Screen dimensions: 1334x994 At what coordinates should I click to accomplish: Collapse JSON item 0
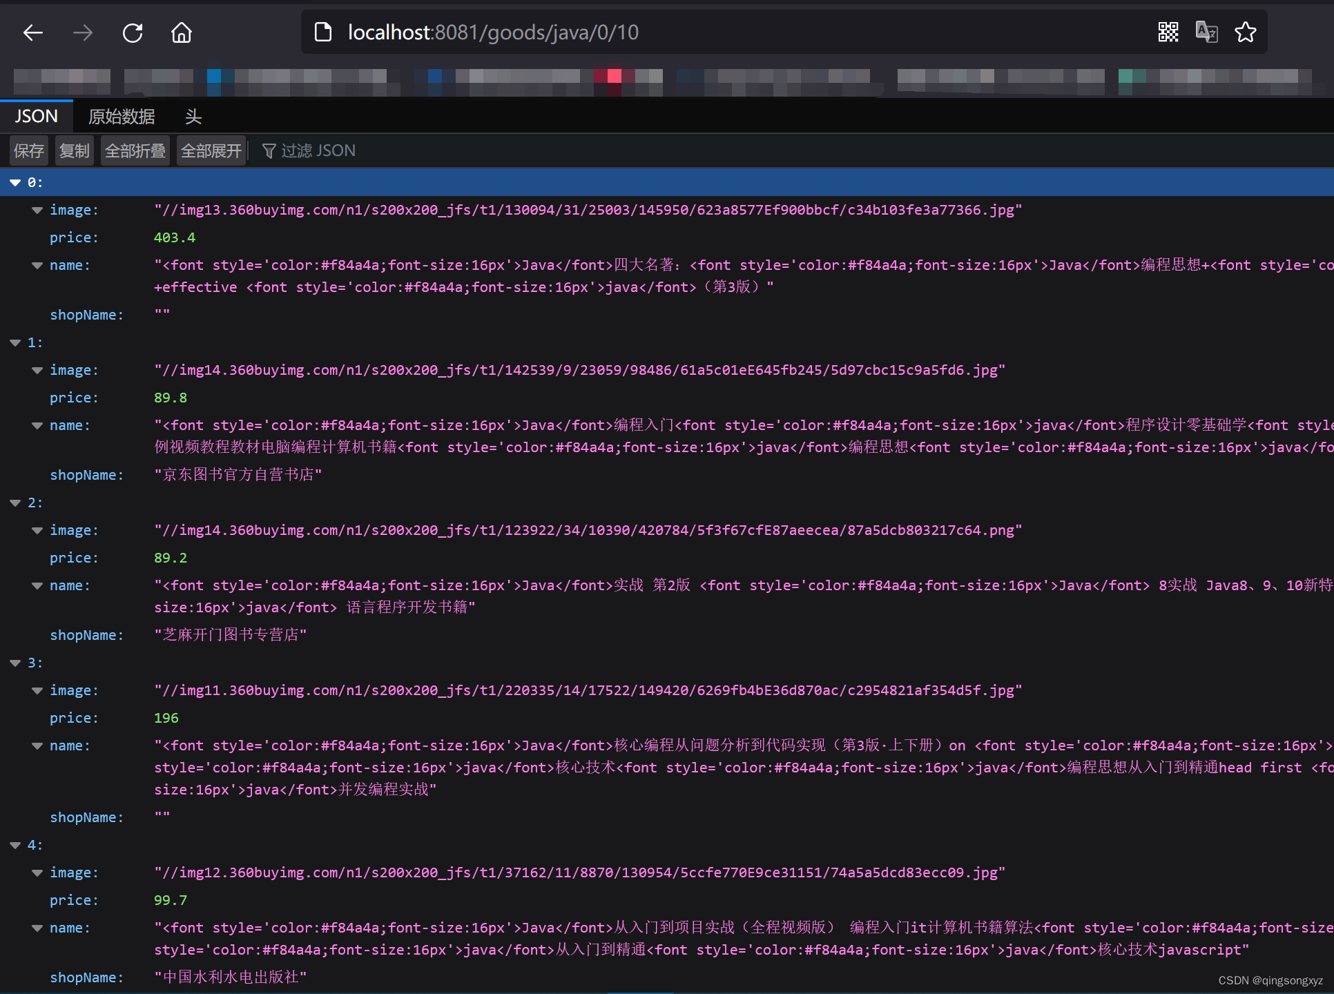[x=15, y=182]
